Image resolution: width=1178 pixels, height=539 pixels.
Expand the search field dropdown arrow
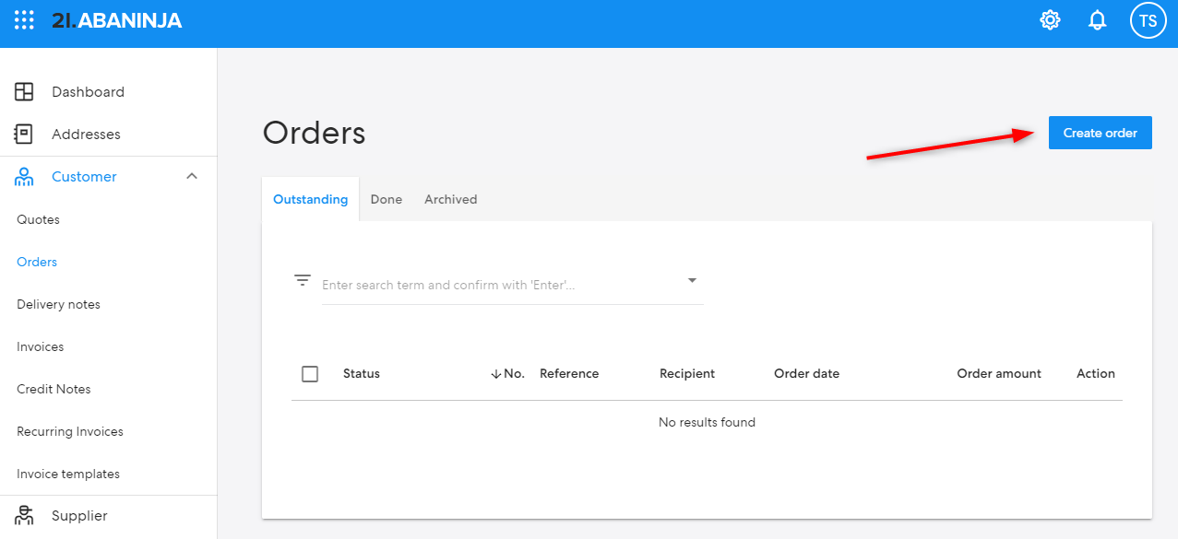coord(692,280)
